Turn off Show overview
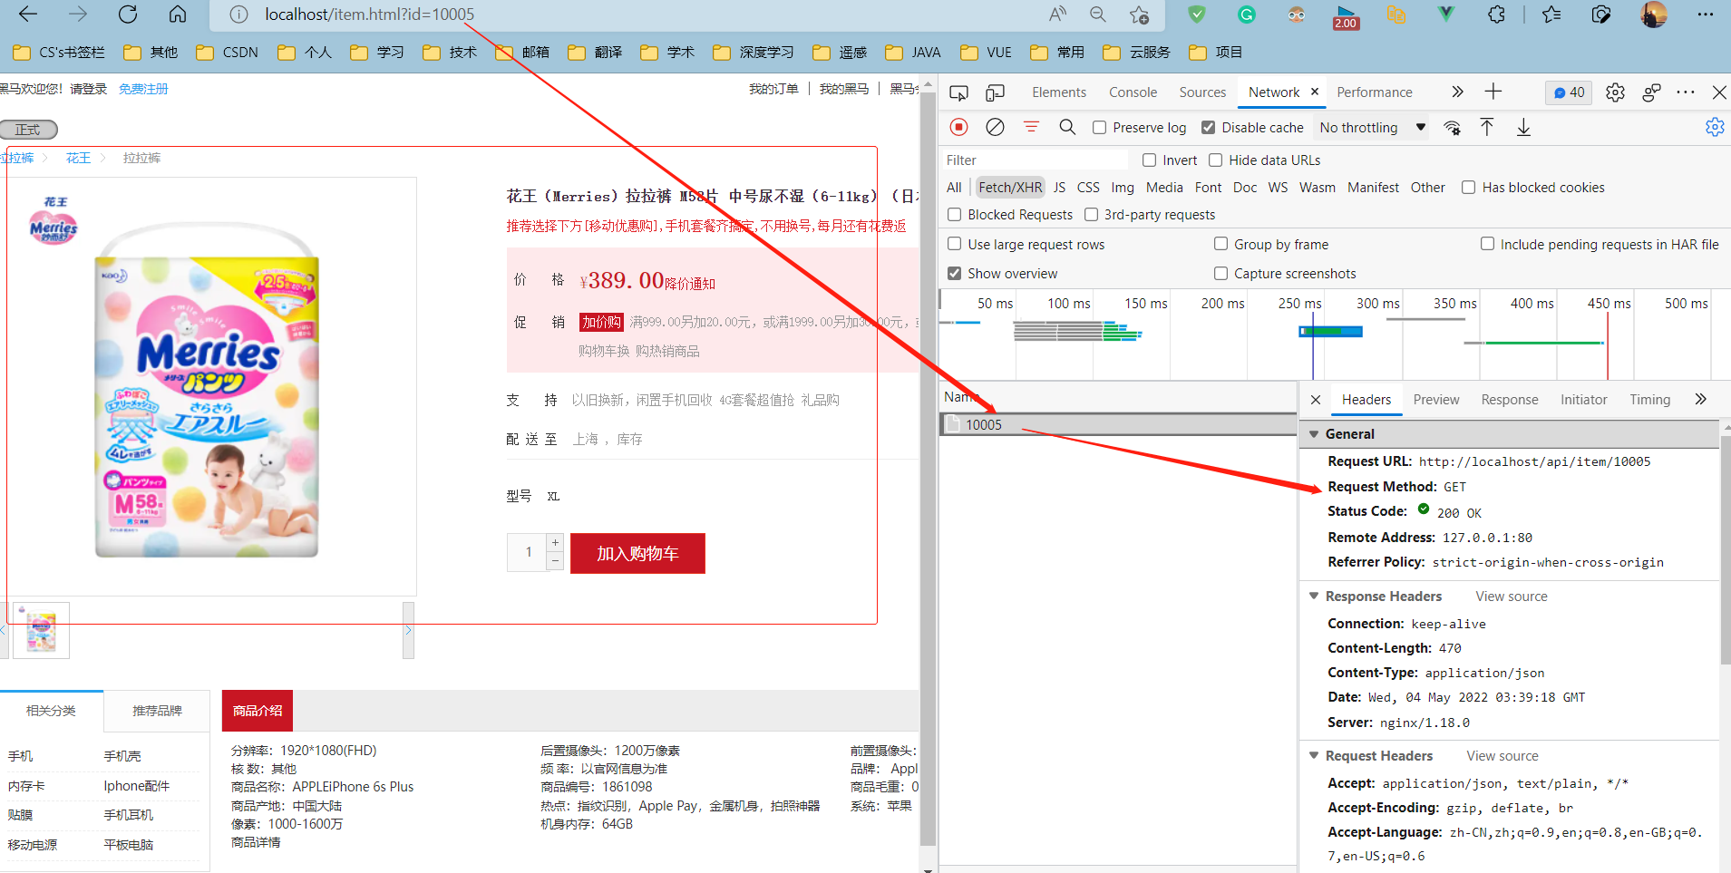 coord(954,273)
